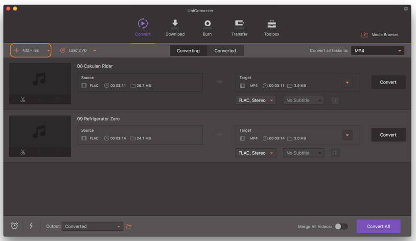Show info for 08 Cakulan Rider

[335, 100]
